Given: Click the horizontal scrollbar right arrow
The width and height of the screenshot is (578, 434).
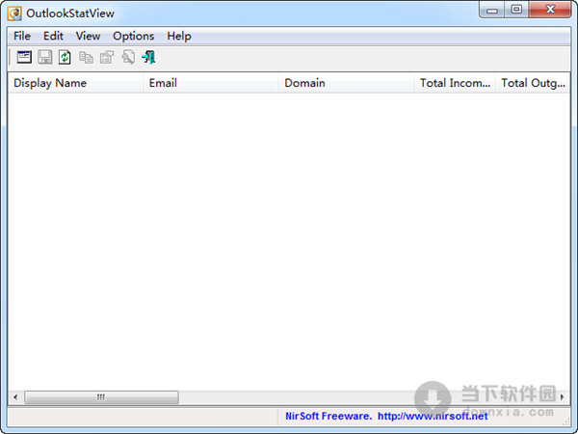Looking at the screenshot, I should click(563, 397).
